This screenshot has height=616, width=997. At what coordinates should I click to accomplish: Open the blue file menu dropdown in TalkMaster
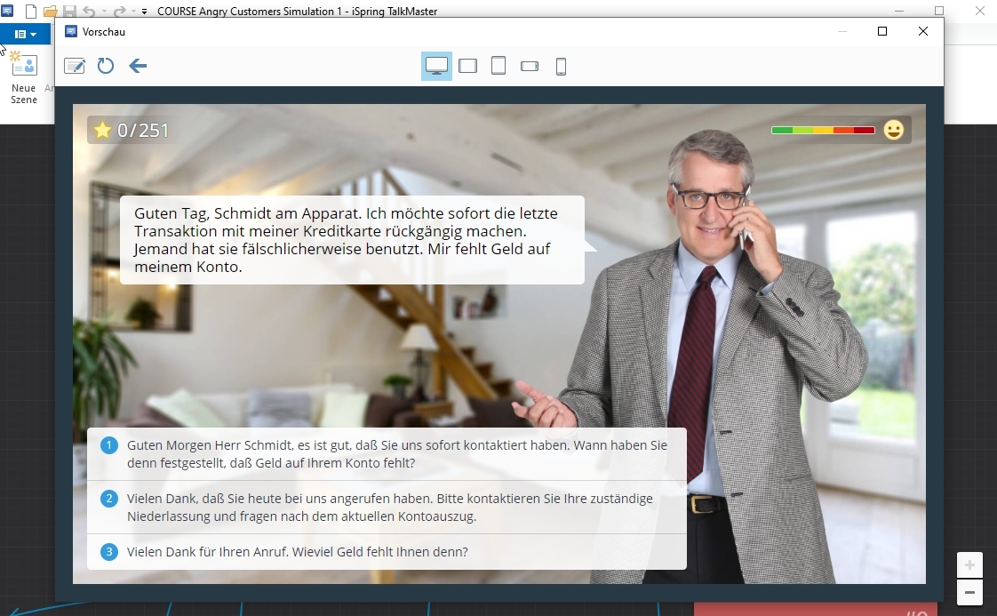[26, 34]
